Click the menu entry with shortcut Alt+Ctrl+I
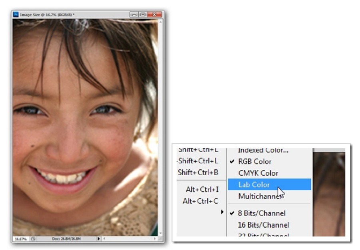This screenshot has height=250, width=360. (x=202, y=189)
